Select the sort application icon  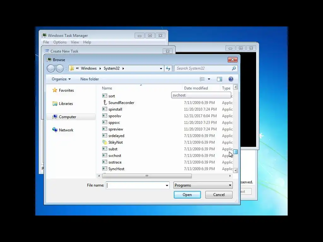105,96
